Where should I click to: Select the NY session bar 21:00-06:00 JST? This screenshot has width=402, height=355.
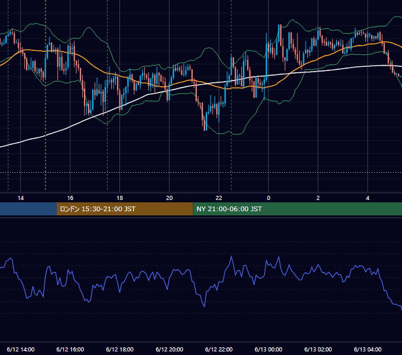(297, 209)
